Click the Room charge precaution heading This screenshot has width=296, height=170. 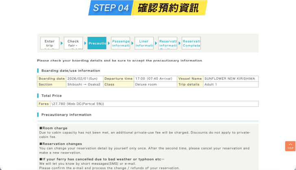(x=53, y=128)
